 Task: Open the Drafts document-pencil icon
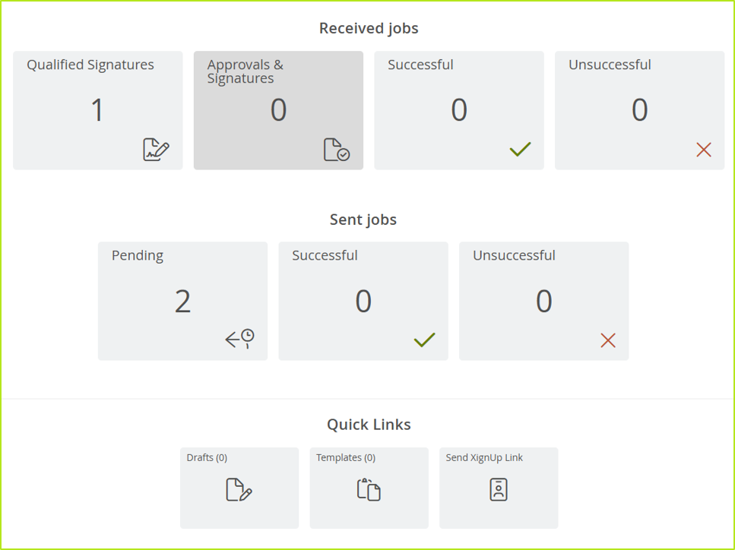(x=239, y=490)
